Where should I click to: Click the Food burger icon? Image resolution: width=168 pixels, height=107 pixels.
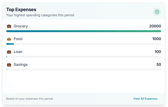9,39
